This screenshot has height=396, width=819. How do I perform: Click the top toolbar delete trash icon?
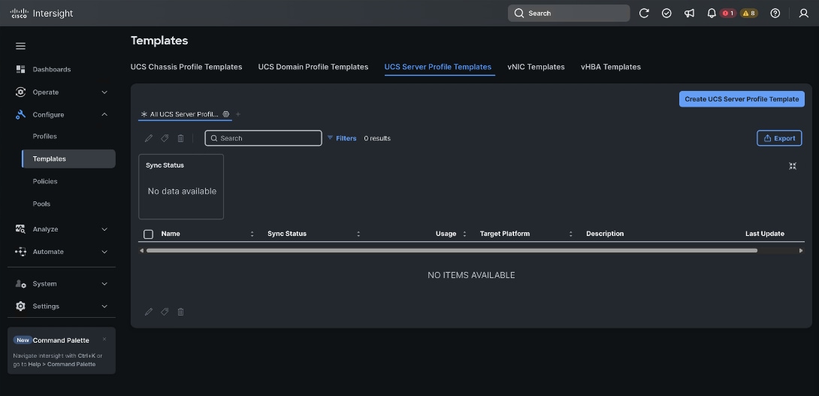tap(181, 138)
